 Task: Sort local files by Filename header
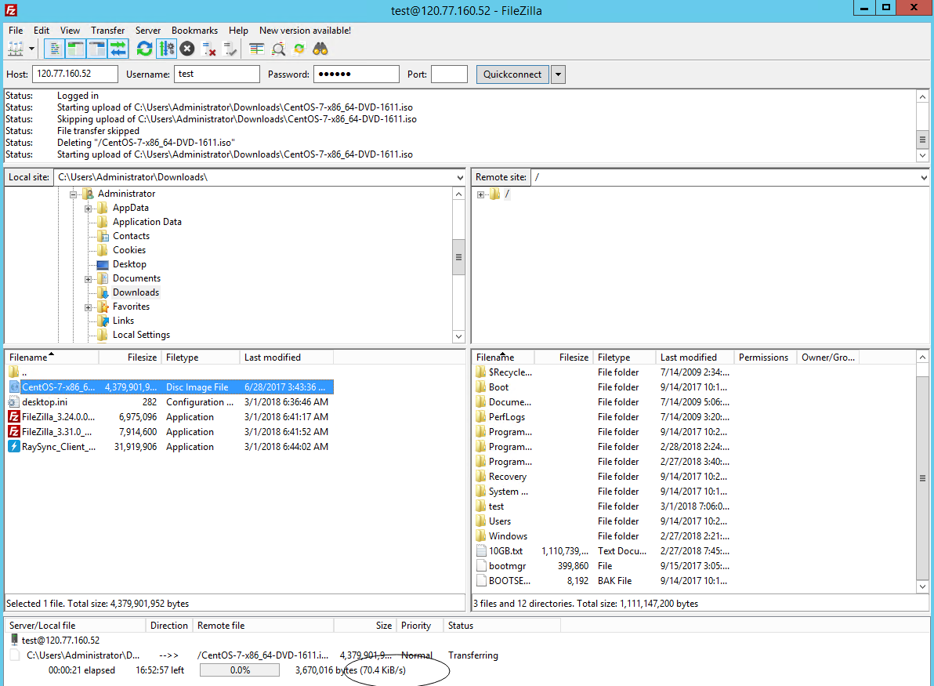point(52,357)
